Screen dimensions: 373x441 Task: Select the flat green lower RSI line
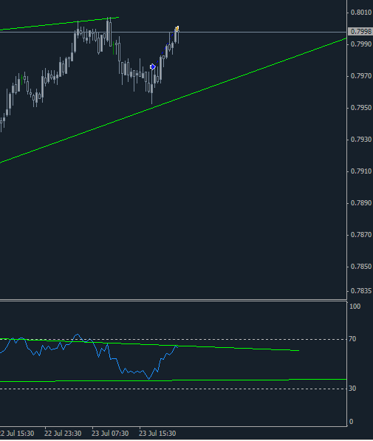(173, 380)
